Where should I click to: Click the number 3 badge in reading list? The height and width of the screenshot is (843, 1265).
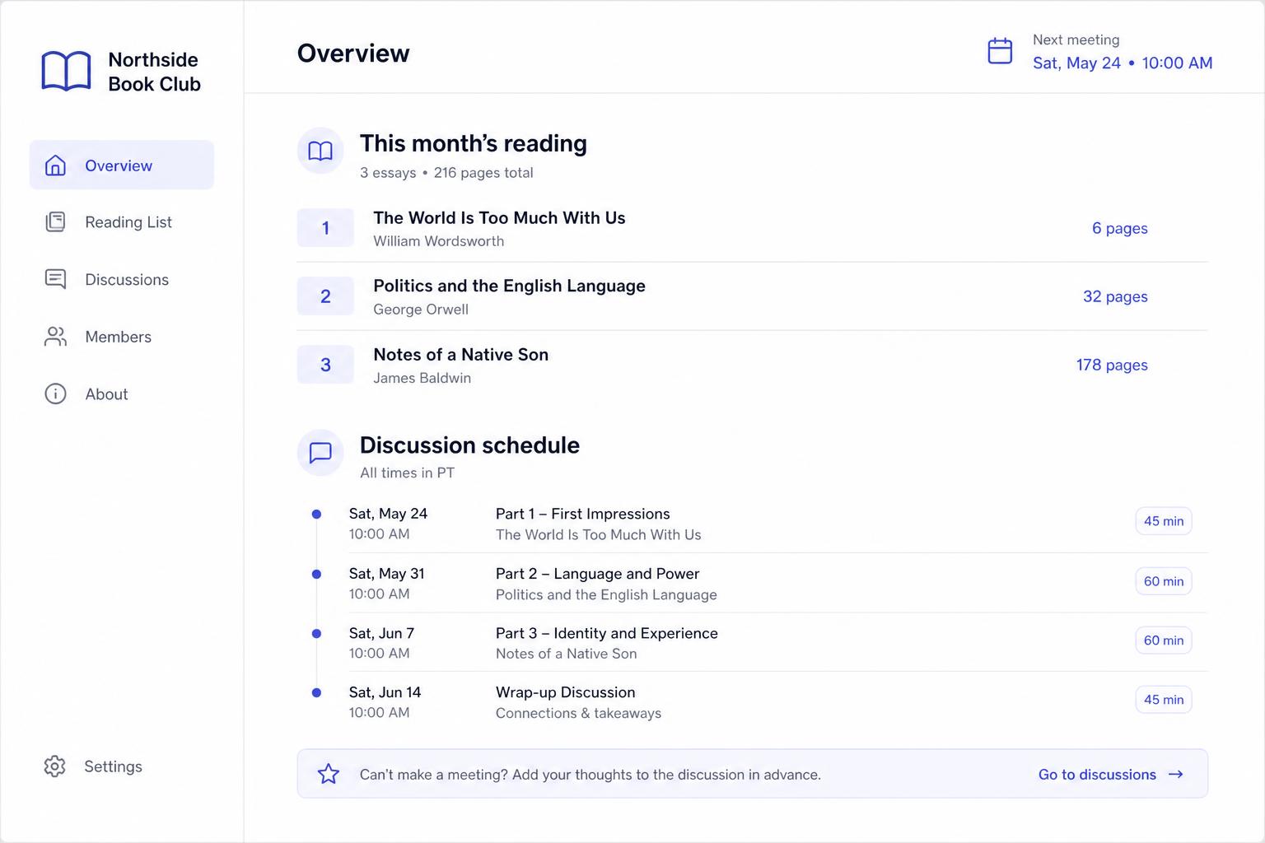325,365
